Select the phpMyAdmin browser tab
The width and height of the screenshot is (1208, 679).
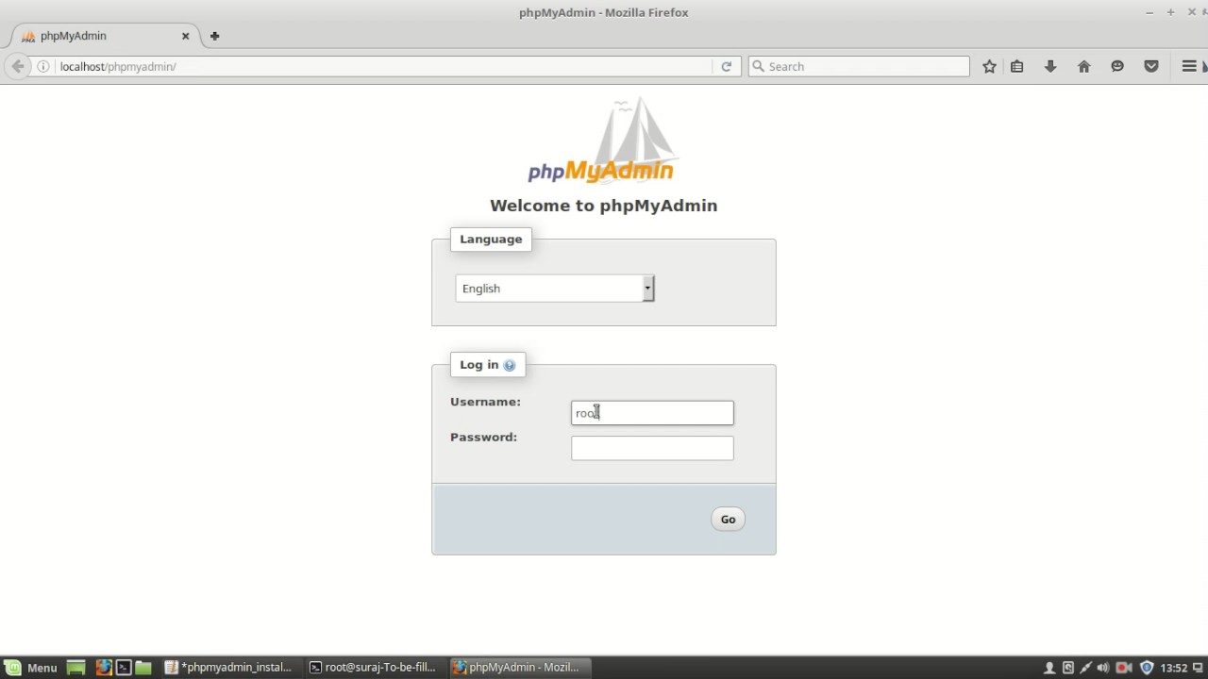tap(104, 36)
